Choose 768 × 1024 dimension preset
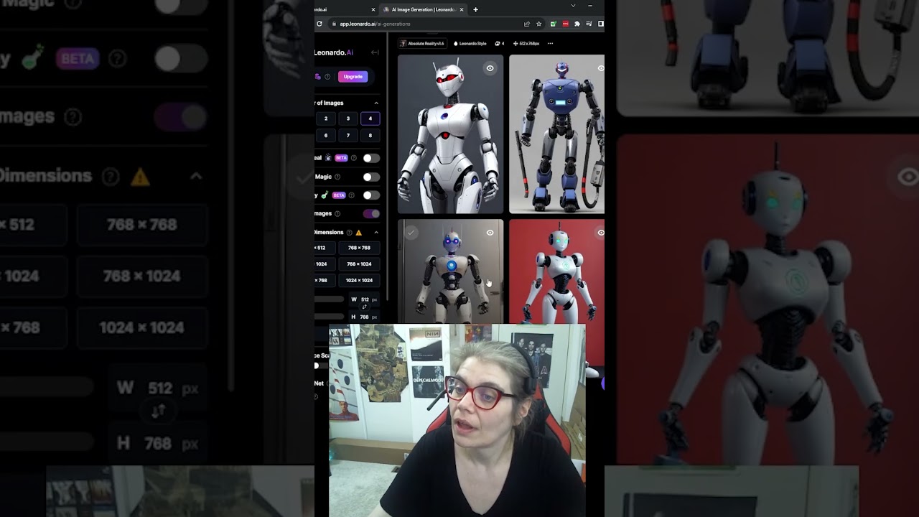The image size is (919, 517). [x=359, y=264]
